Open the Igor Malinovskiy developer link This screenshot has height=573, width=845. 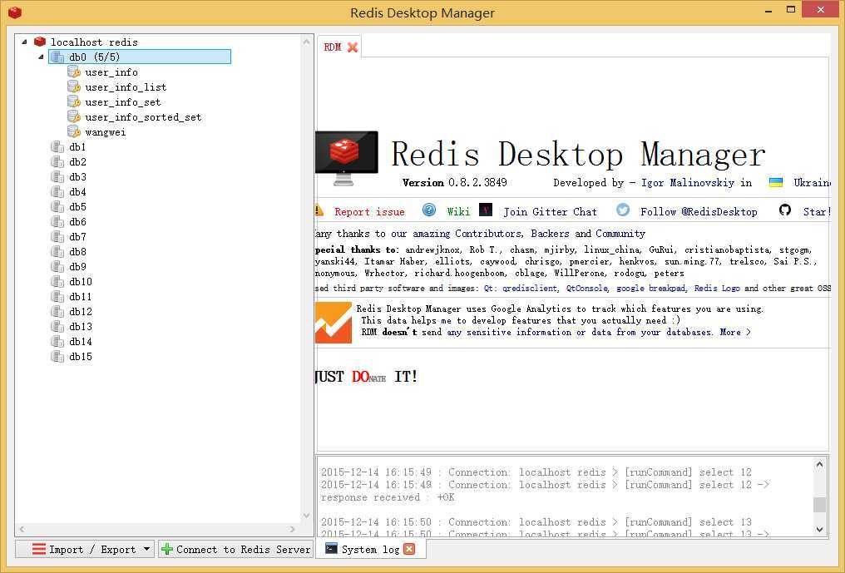(x=688, y=183)
